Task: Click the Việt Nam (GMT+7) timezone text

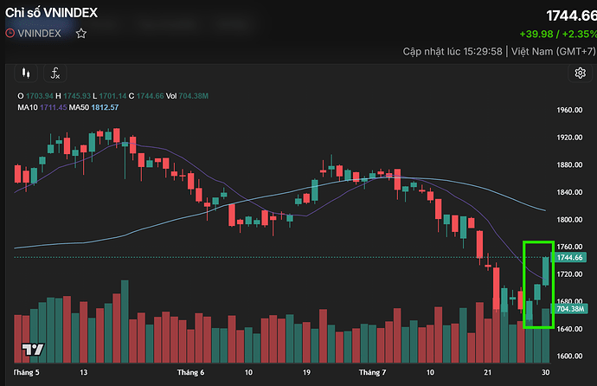Action: click(553, 51)
